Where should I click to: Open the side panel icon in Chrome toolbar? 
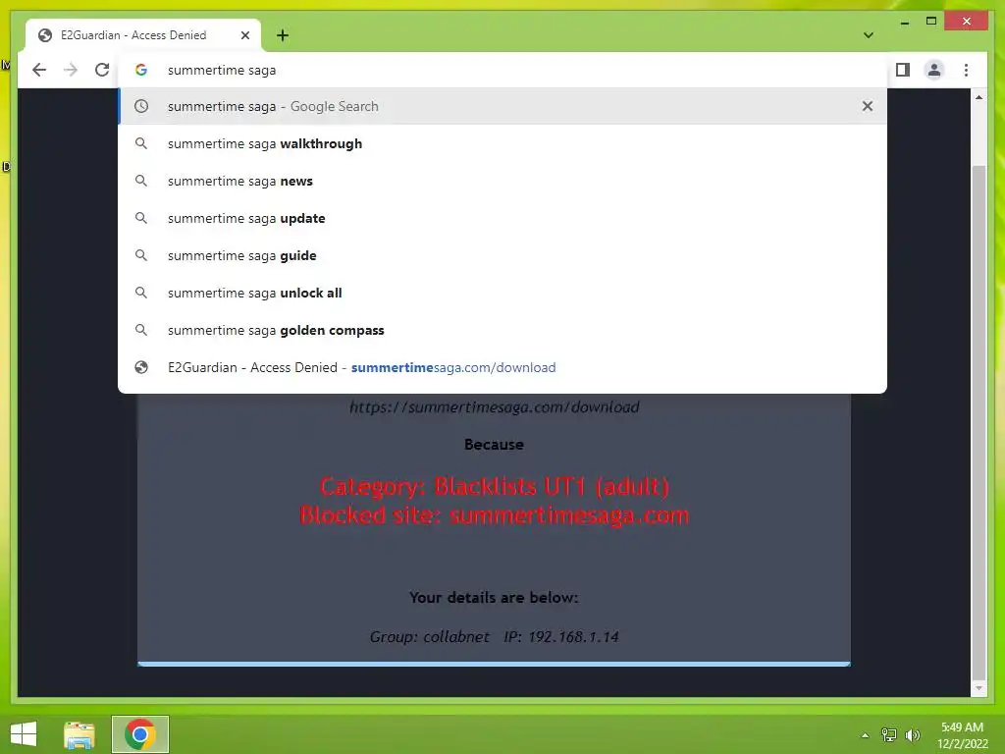click(x=903, y=70)
